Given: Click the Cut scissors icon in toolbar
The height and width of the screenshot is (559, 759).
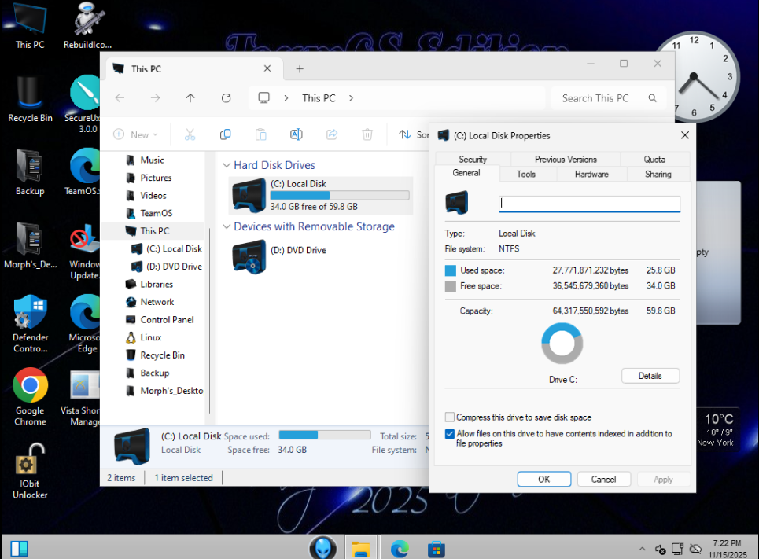Looking at the screenshot, I should tap(190, 134).
